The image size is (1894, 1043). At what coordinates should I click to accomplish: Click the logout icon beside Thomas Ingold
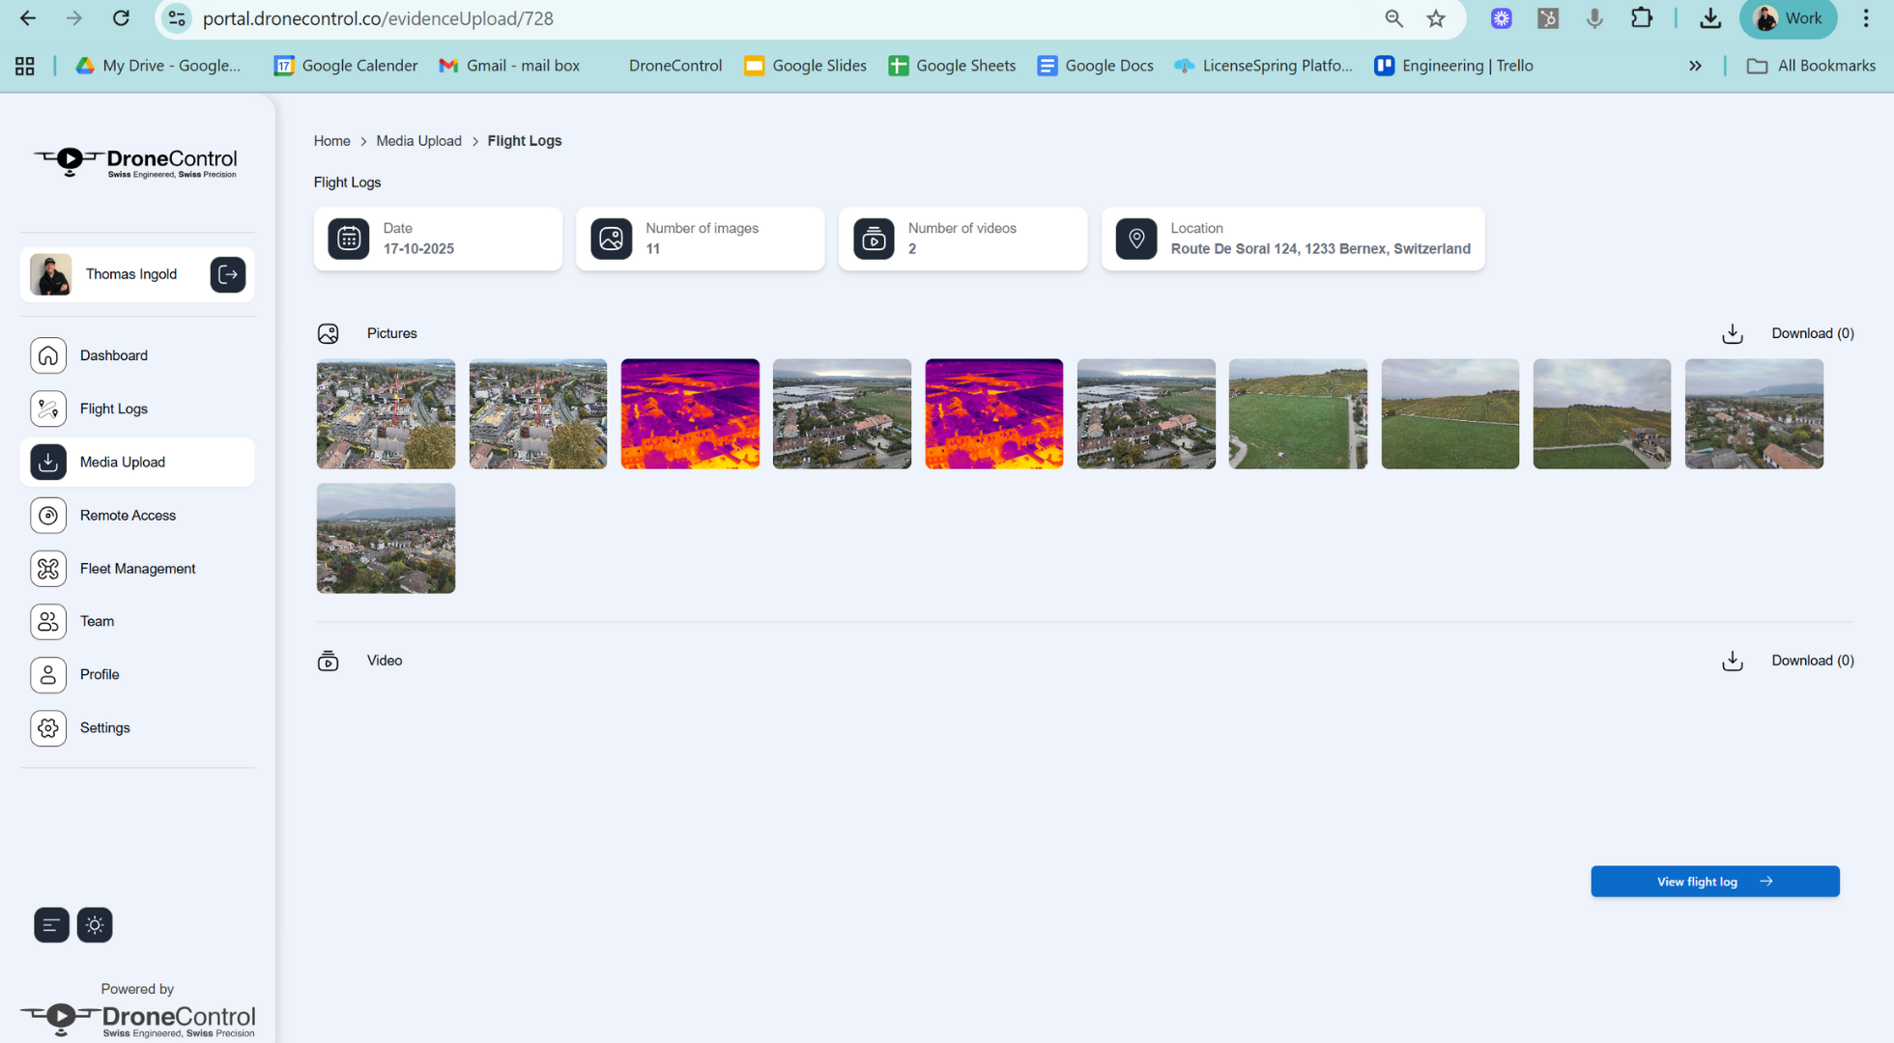click(x=228, y=274)
